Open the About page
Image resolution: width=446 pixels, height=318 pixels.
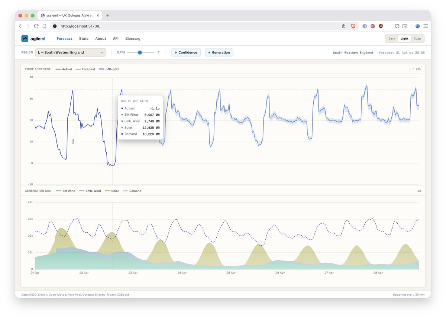coord(101,39)
